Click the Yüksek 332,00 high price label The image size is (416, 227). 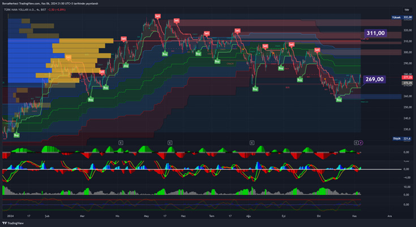pyautogui.click(x=402, y=17)
